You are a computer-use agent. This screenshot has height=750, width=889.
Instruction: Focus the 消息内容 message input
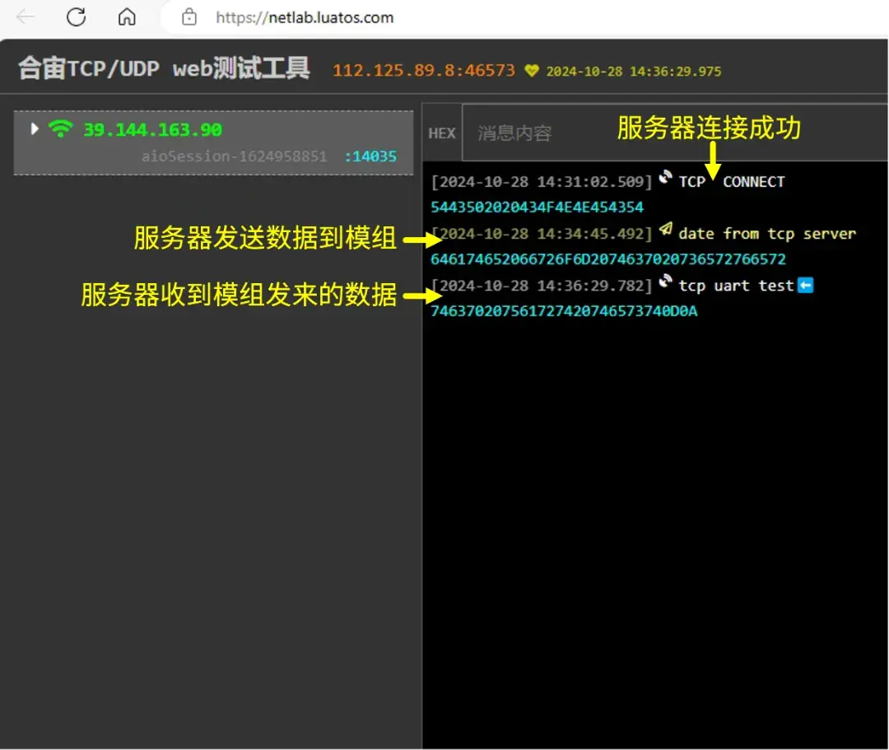(x=674, y=133)
